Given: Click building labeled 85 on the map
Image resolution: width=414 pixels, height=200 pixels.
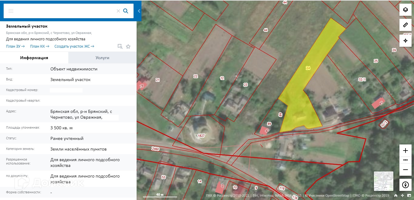Looking at the screenshot, I should coord(378,103).
